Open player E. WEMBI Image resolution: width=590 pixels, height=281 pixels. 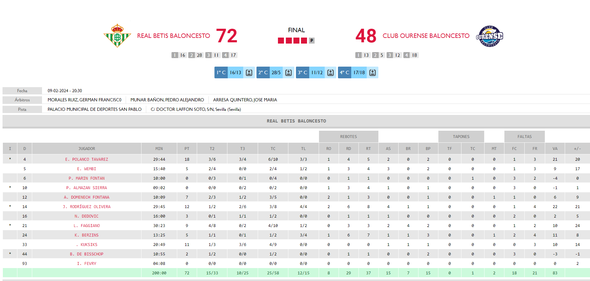point(87,169)
